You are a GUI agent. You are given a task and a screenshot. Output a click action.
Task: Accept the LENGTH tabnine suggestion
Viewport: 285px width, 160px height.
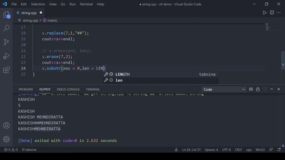161,74
